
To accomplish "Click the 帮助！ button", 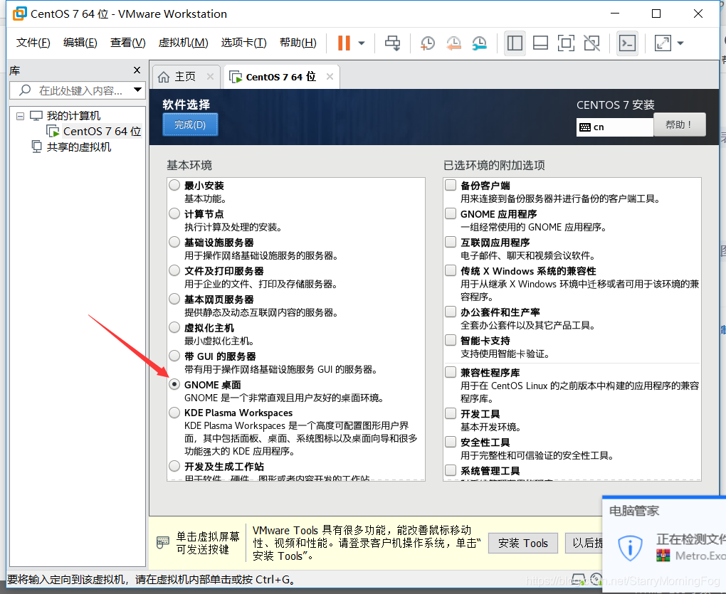I will (x=679, y=124).
